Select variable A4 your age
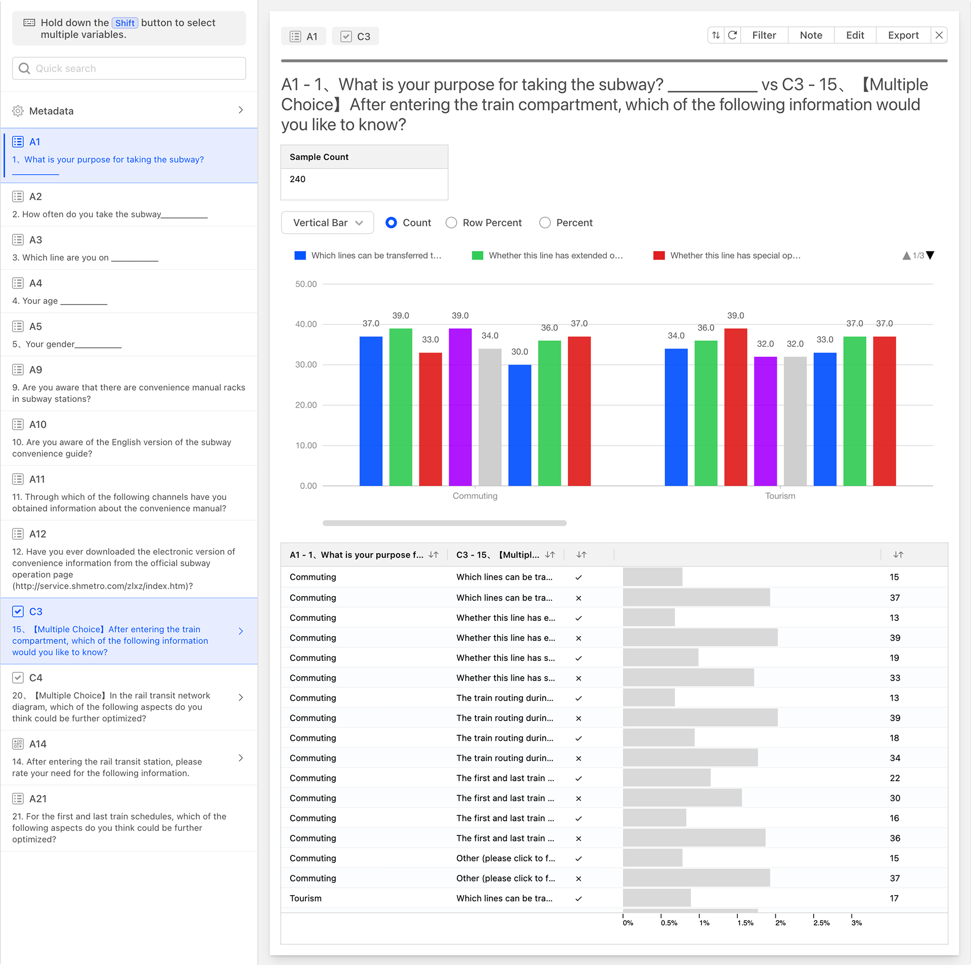 pos(129,291)
